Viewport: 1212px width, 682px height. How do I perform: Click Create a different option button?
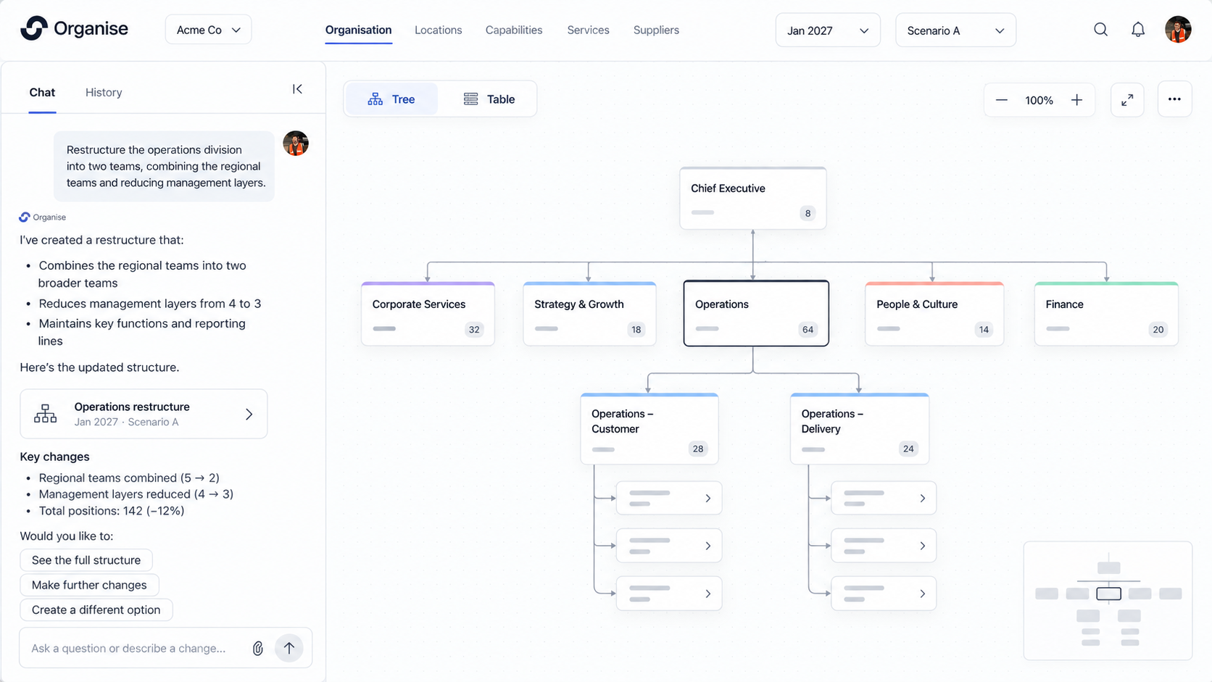pyautogui.click(x=96, y=610)
